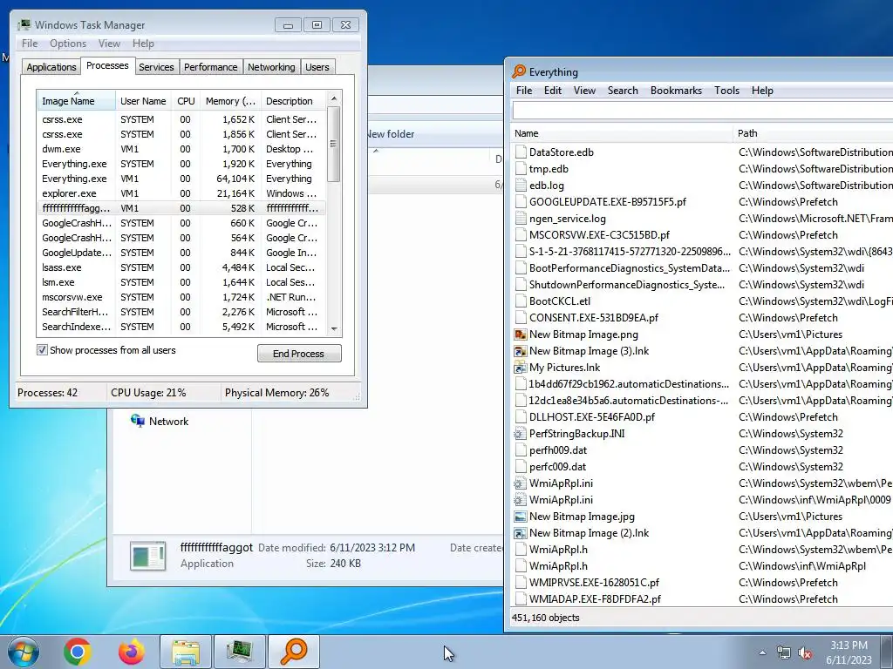Sort processes by CPU column
The image size is (893, 669).
(186, 101)
